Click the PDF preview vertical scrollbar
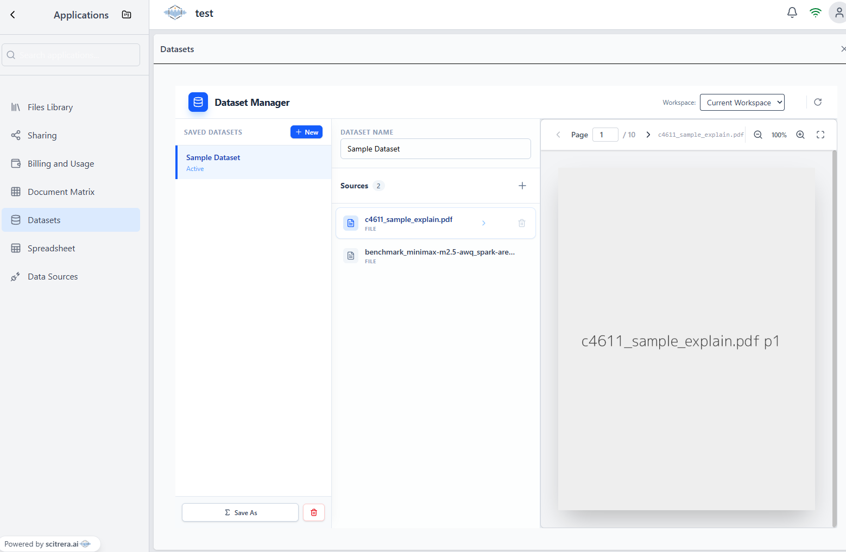The height and width of the screenshot is (552, 846). pyautogui.click(x=835, y=339)
